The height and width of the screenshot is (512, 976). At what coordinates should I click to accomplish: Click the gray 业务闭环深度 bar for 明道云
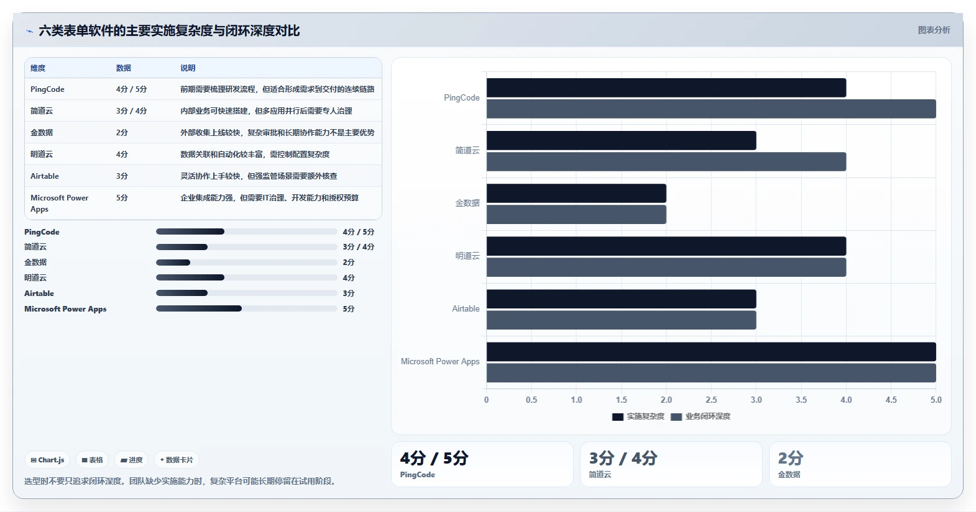point(666,267)
